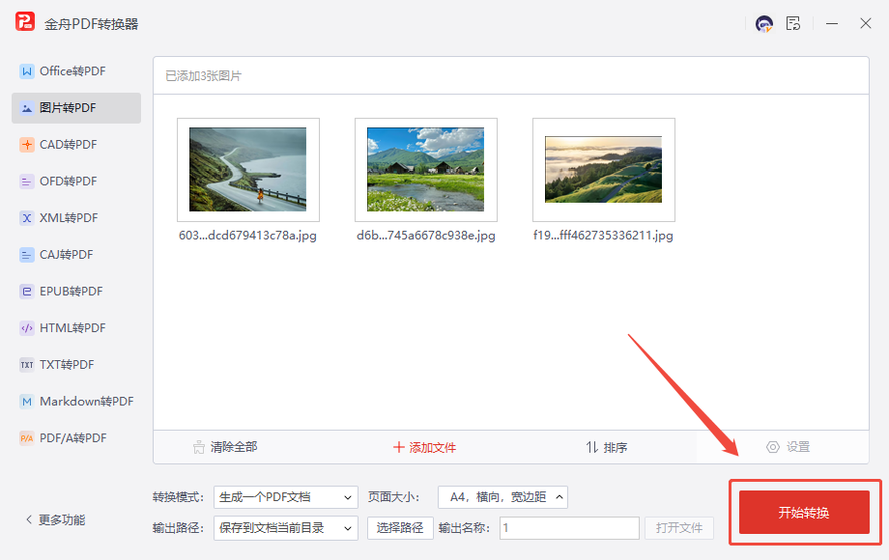The width and height of the screenshot is (889, 560).
Task: Open the conversion records icon in the title bar
Action: pos(793,23)
